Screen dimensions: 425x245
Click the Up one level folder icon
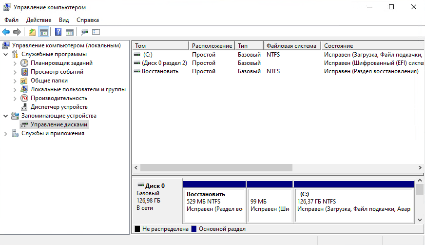click(x=32, y=32)
